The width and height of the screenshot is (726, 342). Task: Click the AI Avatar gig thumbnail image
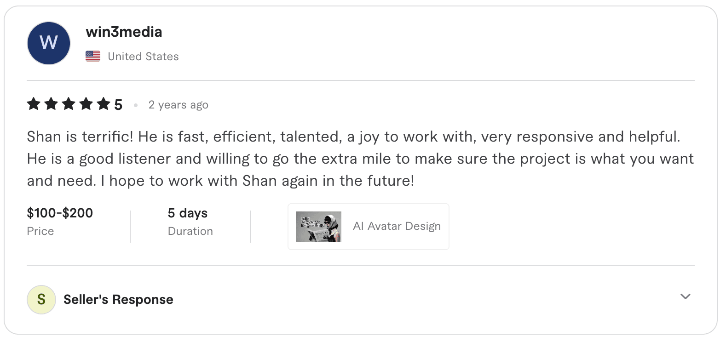(318, 226)
